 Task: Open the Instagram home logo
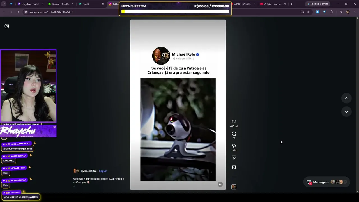pos(7,26)
